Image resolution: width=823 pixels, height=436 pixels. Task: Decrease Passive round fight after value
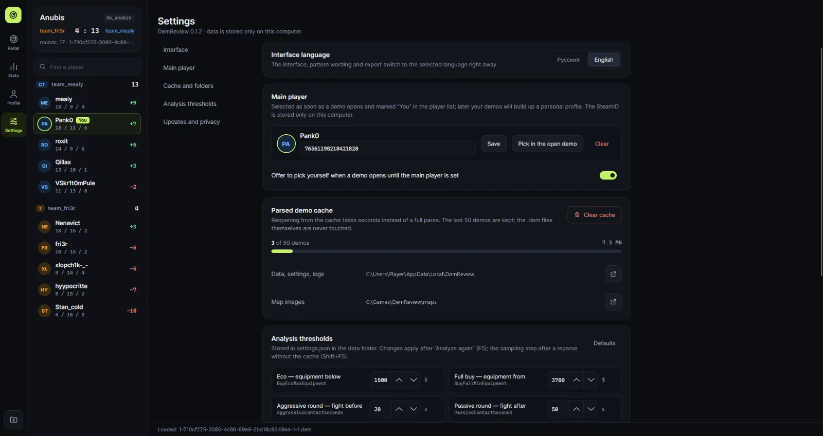point(591,409)
